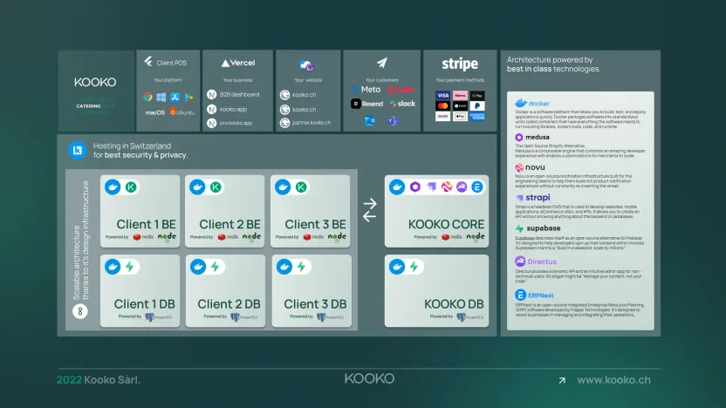Click the macOS label in Client POS tile
This screenshot has height=408, width=726.
[155, 112]
